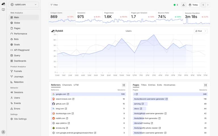Viewport: 218px width, 136px height.
Task: Open the Bots section
Action: click(24, 39)
